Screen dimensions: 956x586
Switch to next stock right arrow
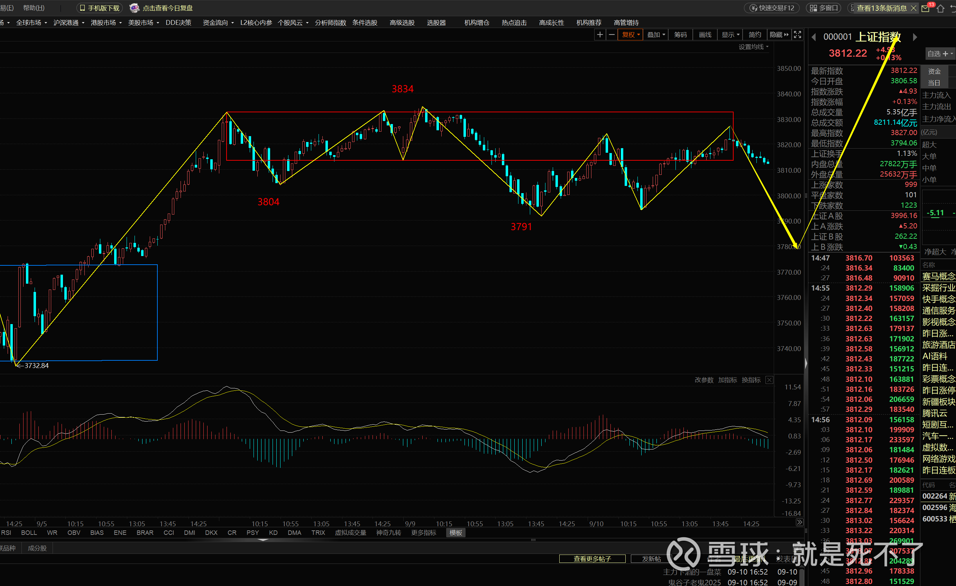915,37
